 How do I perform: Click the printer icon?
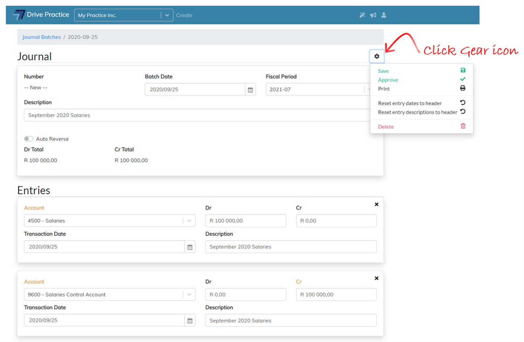[x=463, y=88]
